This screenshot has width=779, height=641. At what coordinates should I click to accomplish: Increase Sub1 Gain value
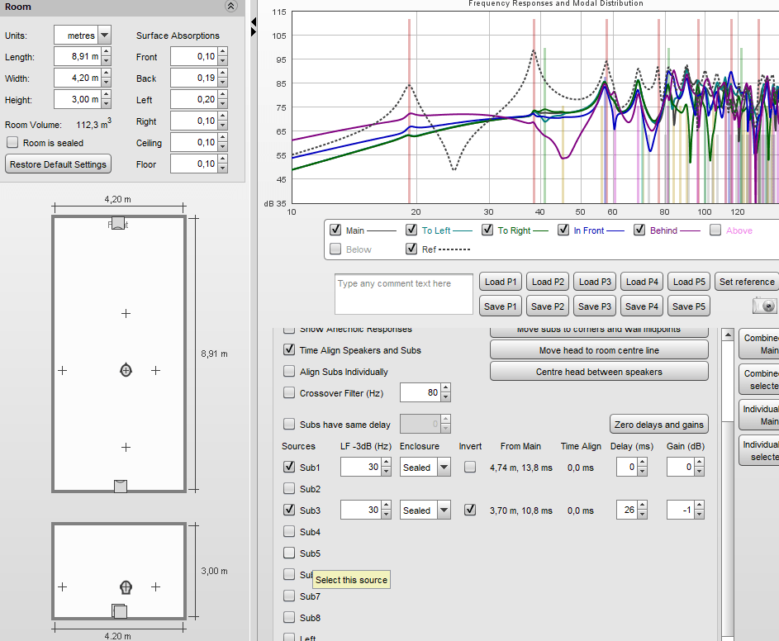pos(700,463)
